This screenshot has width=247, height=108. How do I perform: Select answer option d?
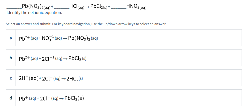[x=124, y=98]
